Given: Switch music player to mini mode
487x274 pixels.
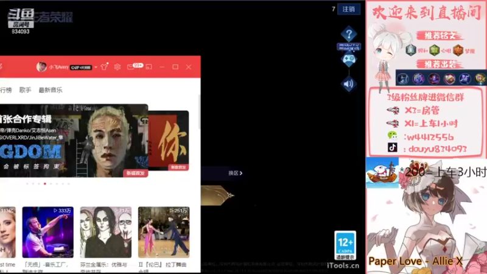Looking at the screenshot, I should pyautogui.click(x=149, y=67).
